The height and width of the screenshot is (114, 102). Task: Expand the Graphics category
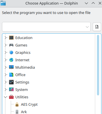point(5,52)
